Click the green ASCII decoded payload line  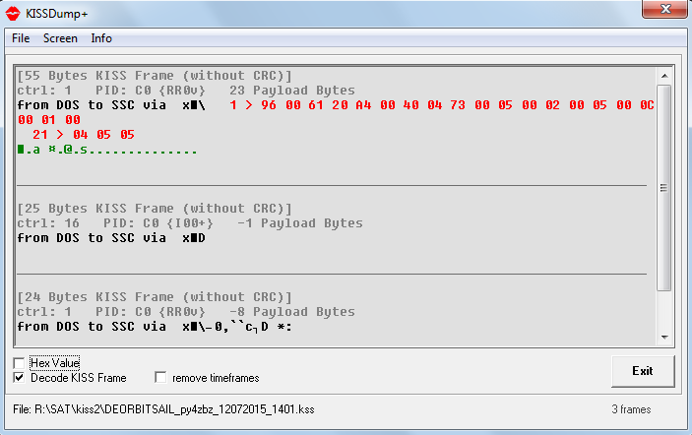[x=107, y=150]
